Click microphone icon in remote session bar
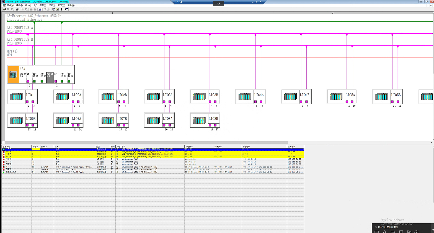434x233 pixels. [x=385, y=232]
